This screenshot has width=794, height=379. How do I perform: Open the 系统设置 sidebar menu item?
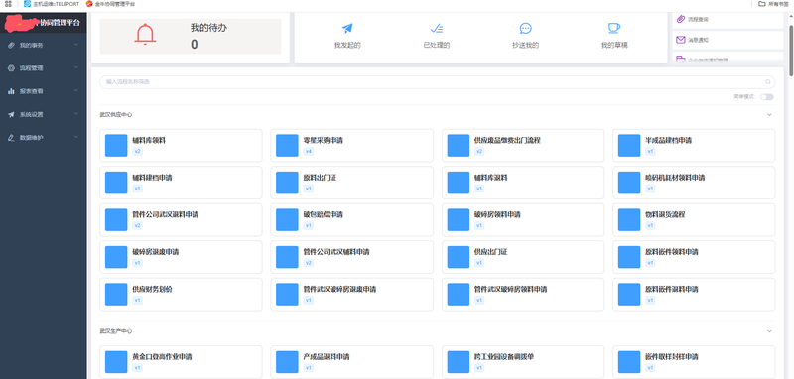tap(44, 115)
